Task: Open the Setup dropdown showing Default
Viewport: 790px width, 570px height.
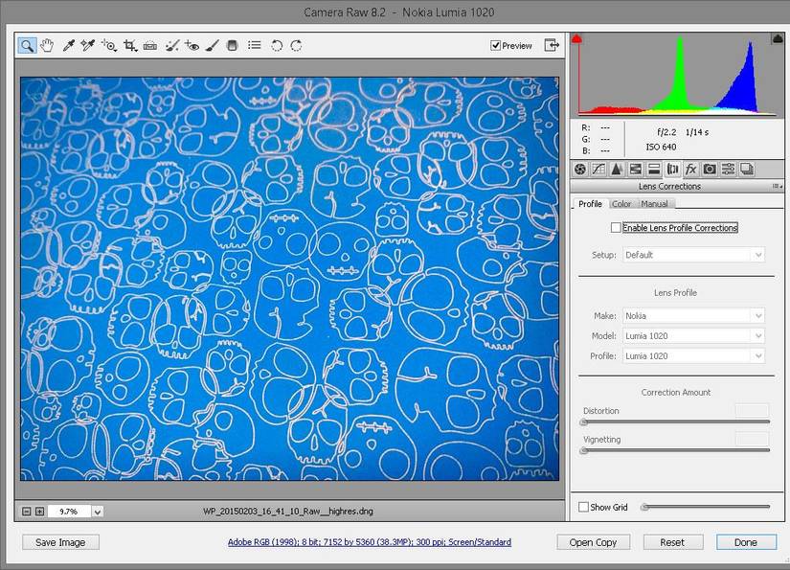Action: click(694, 255)
